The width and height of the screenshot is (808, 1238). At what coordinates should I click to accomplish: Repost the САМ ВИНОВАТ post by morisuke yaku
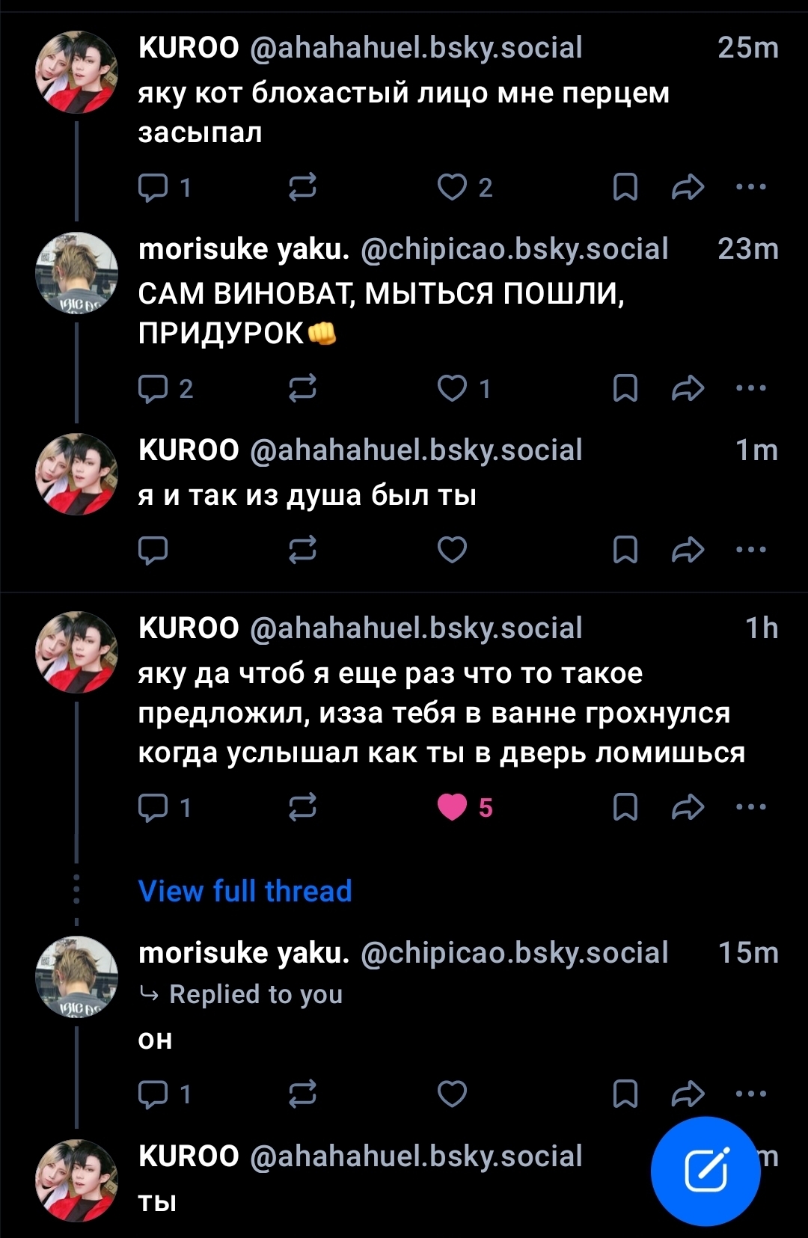(302, 388)
